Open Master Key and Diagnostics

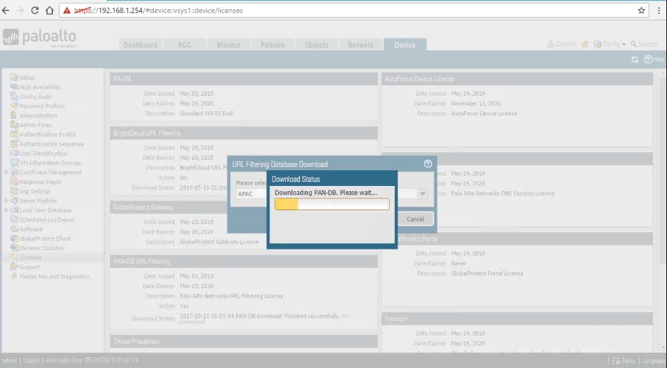coord(54,276)
